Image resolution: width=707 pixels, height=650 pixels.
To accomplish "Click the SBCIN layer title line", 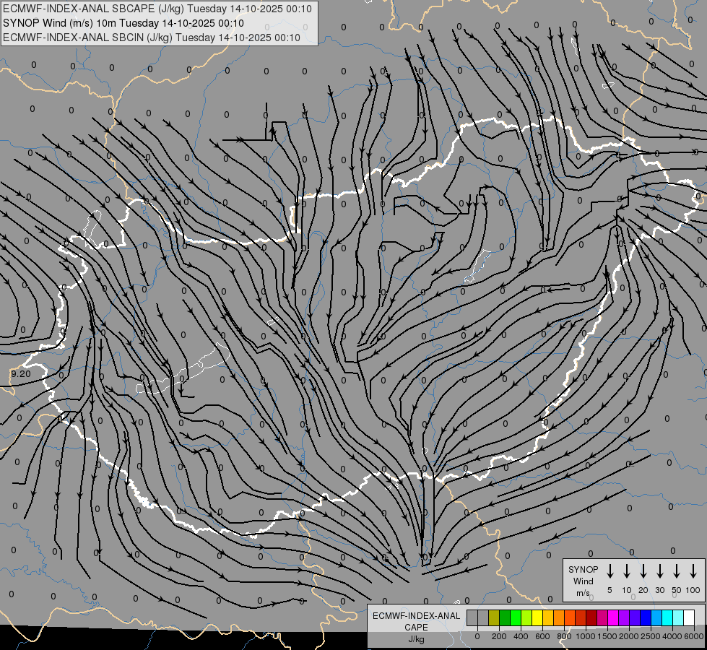I will coord(152,37).
